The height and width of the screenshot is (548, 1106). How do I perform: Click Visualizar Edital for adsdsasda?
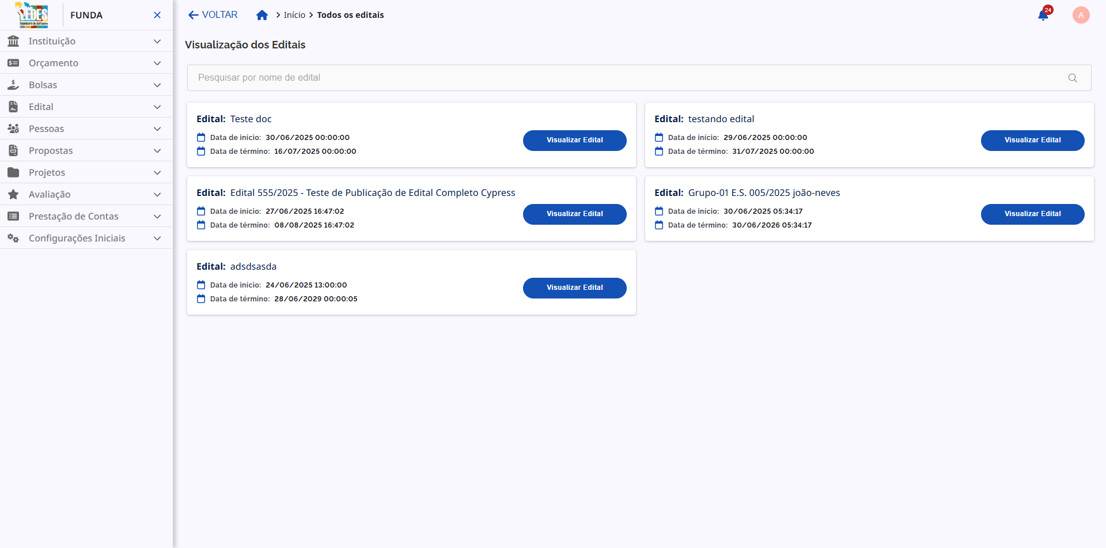click(574, 288)
